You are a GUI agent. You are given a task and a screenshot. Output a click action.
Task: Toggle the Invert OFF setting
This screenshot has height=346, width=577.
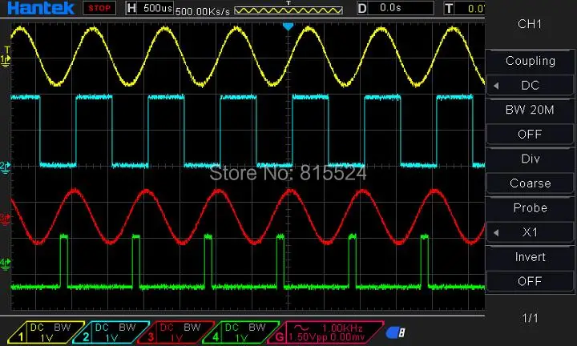click(531, 281)
